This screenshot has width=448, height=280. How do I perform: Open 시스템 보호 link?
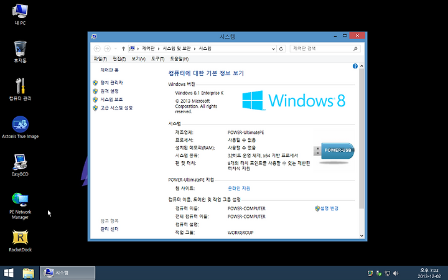[x=111, y=100]
